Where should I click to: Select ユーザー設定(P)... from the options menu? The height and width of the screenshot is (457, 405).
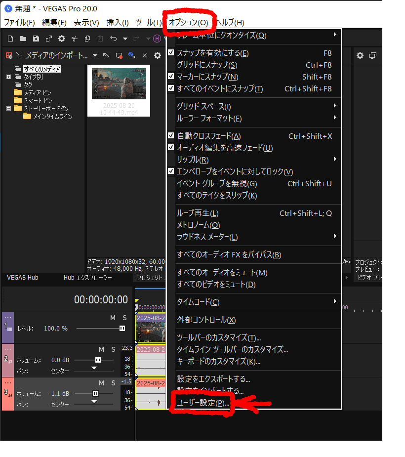254,403
